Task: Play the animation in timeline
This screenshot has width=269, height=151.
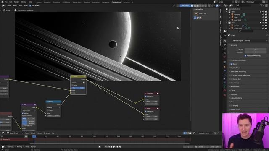Action: coord(114,147)
